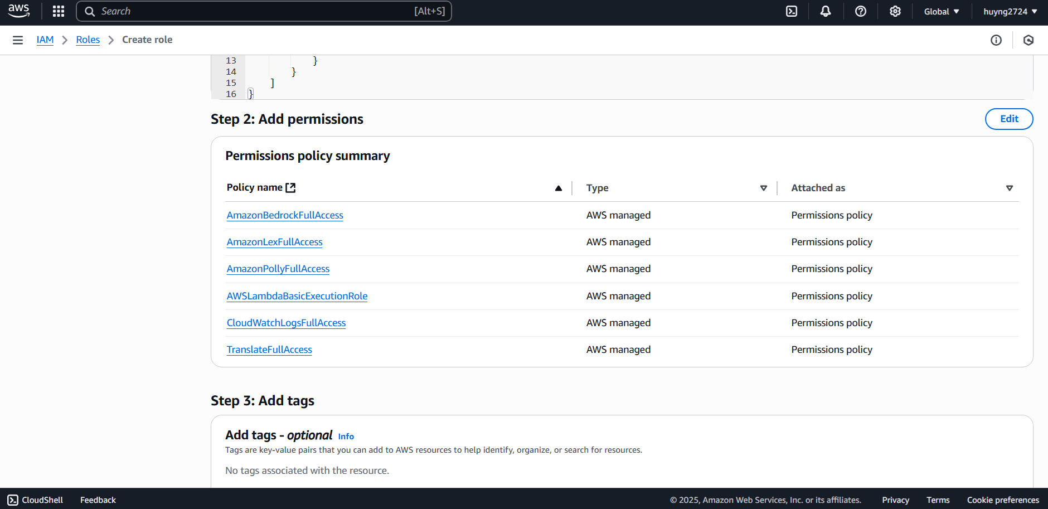This screenshot has height=509, width=1048.
Task: Click the Permissions policy summary heading
Action: [308, 156]
